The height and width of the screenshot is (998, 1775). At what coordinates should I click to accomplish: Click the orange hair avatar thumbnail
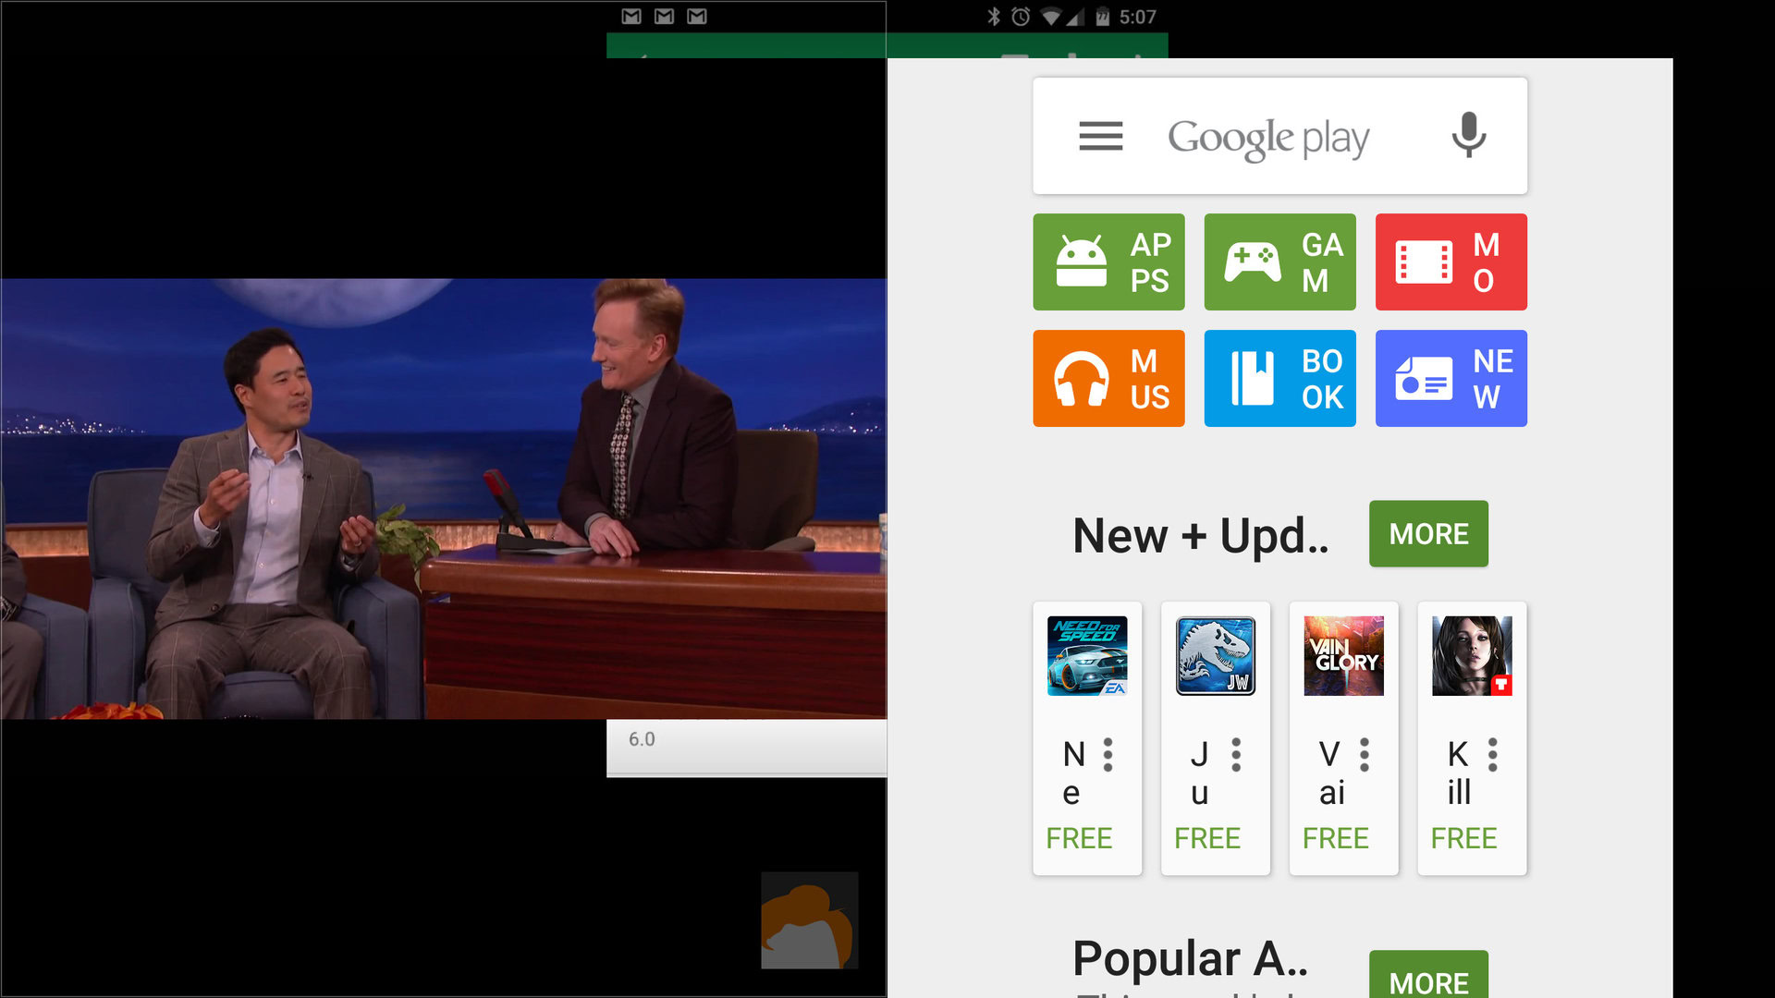point(809,920)
